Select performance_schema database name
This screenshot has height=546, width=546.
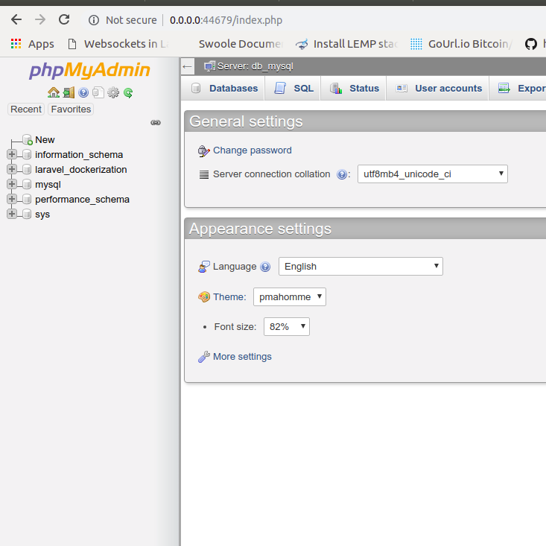pos(83,200)
